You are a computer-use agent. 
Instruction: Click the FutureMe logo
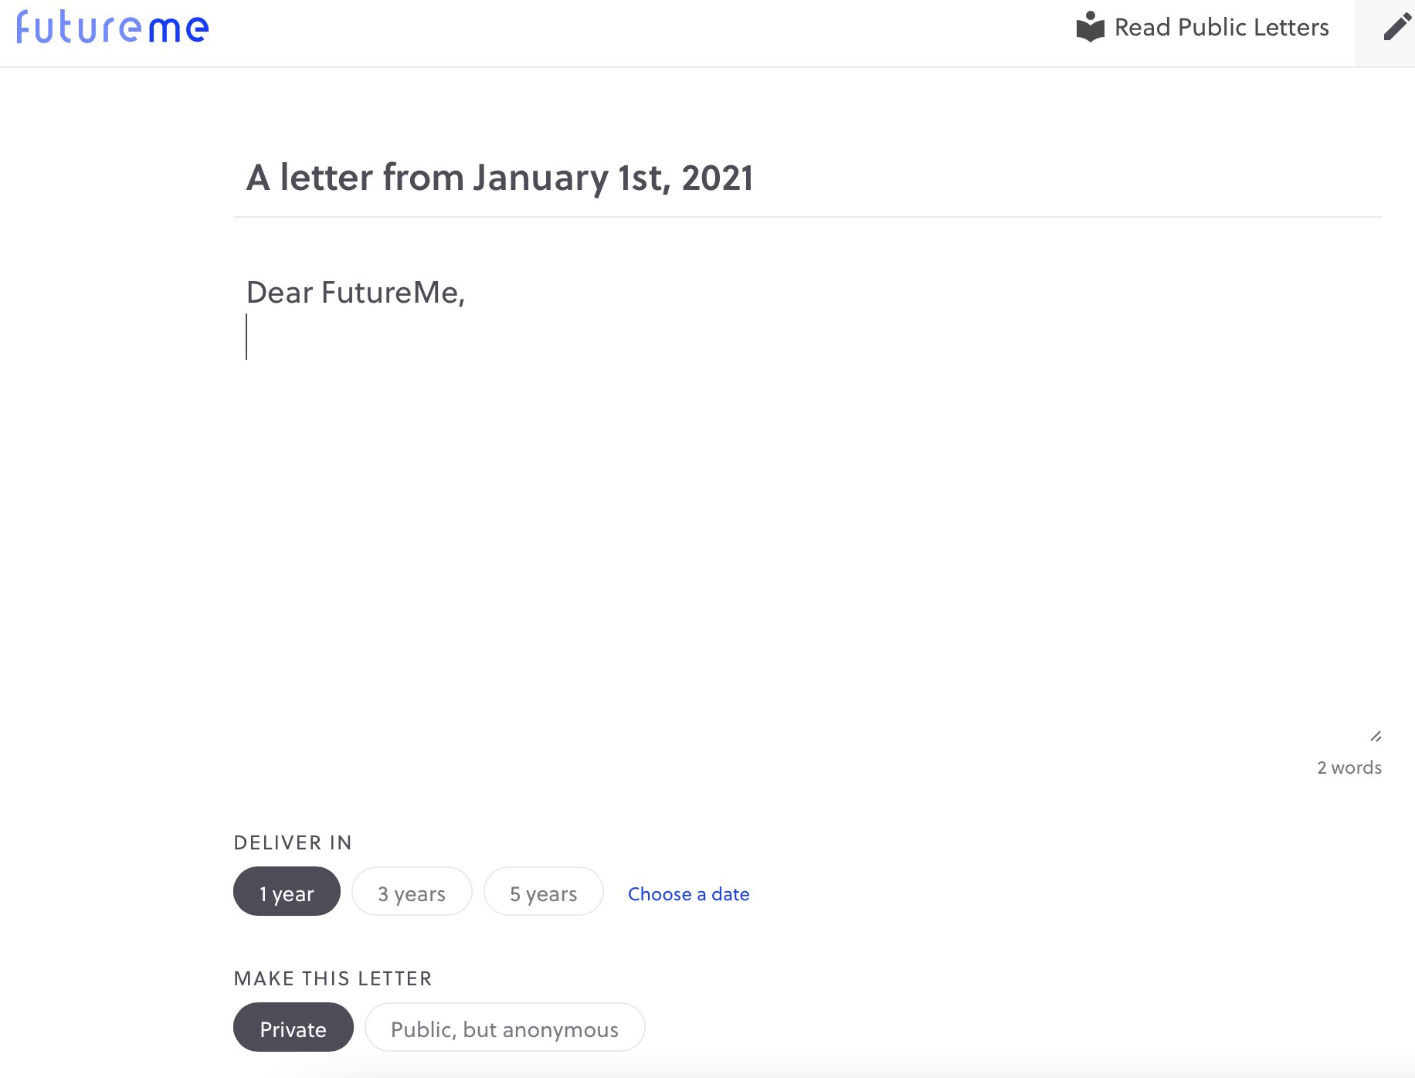click(x=112, y=27)
